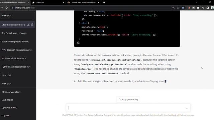Click the chrome.downloads.download code text
This screenshot has height=120, width=214.
coord(102,73)
